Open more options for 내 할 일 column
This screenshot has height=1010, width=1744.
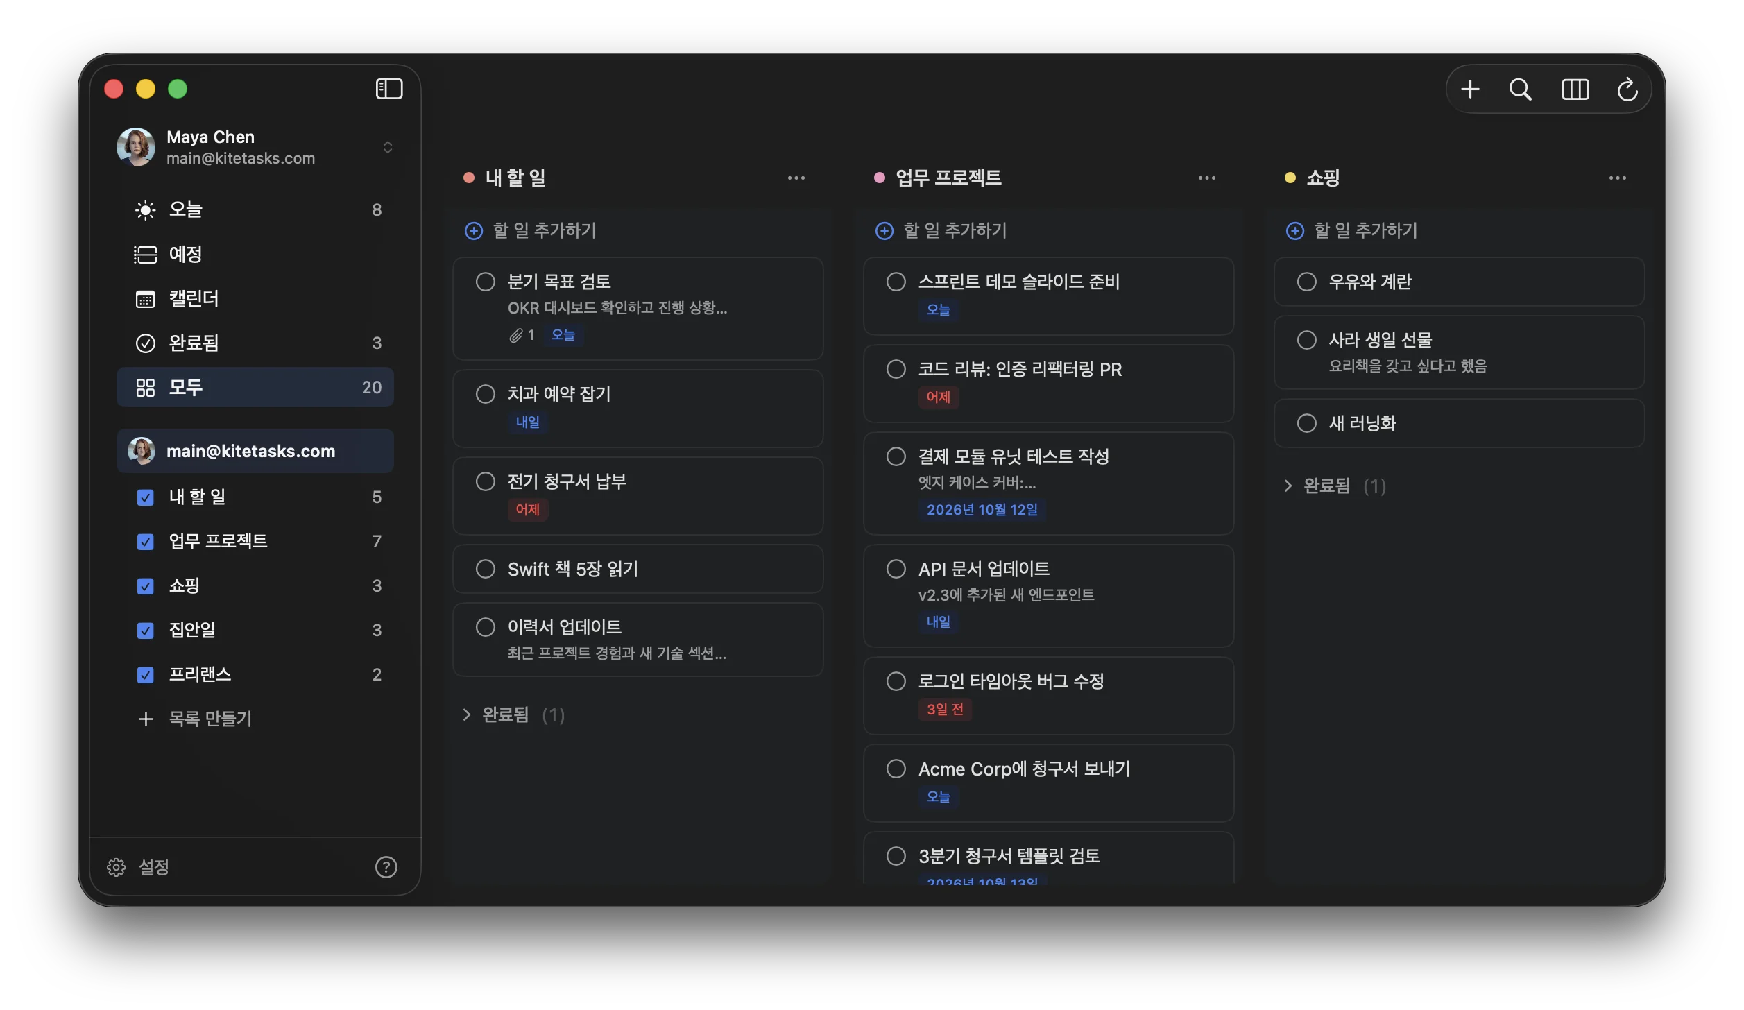[796, 178]
